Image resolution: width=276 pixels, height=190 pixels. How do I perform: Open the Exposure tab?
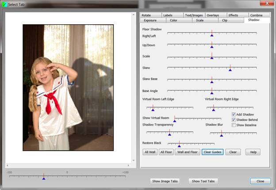[150, 20]
